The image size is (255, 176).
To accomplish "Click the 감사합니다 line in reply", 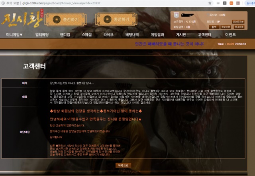I will [56, 137].
